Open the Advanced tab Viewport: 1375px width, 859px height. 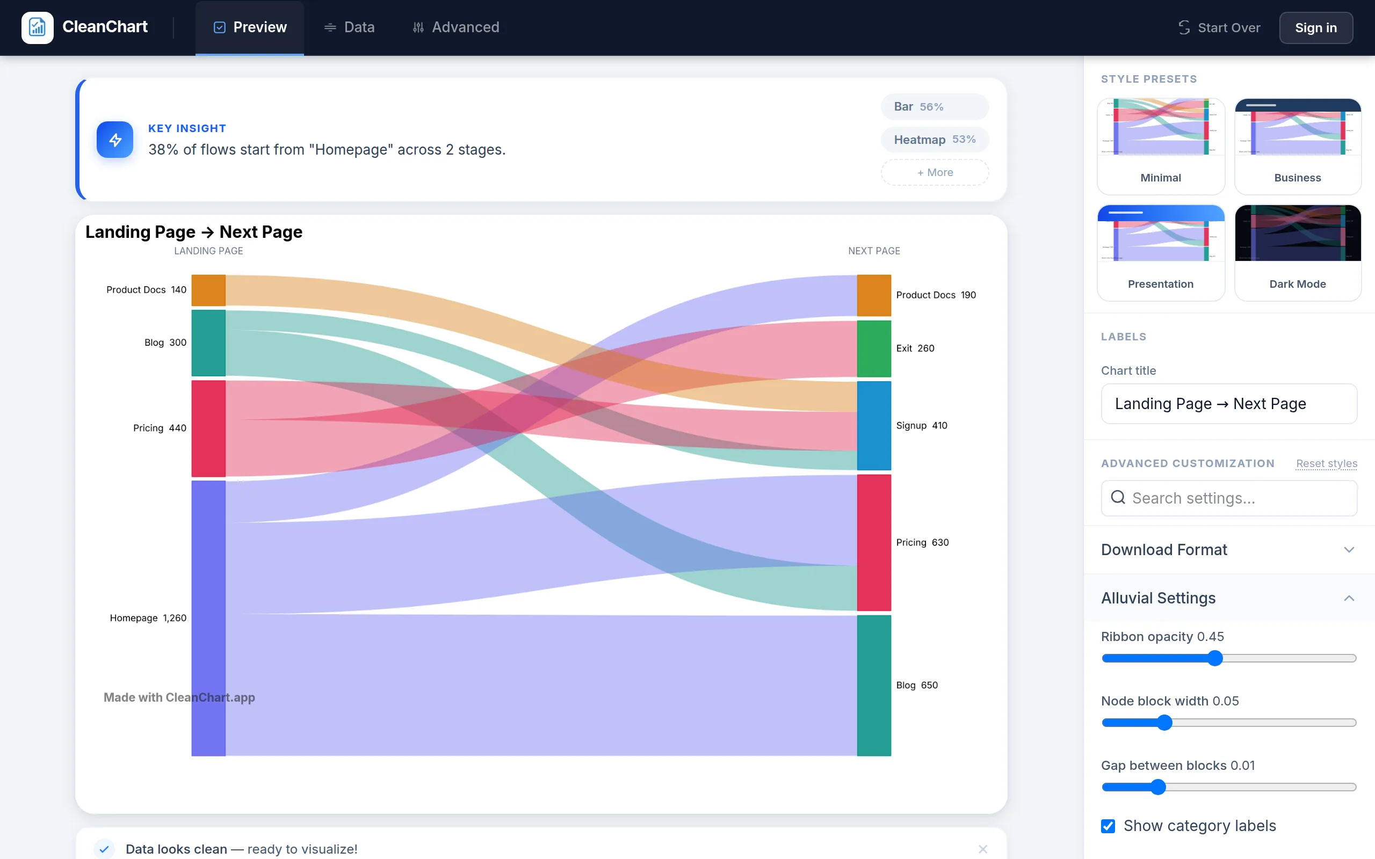click(x=455, y=27)
